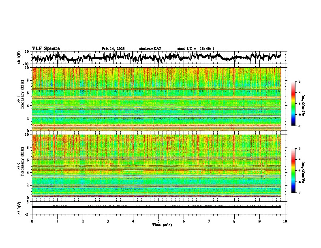Click the "start UT = 18:40: 1" text
Image resolution: width=321 pixels, height=248 pixels.
196,49
